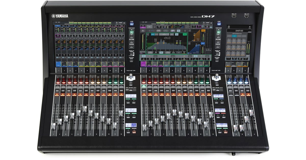Toggle ON key of center bay strip 1

pos(144,94)
